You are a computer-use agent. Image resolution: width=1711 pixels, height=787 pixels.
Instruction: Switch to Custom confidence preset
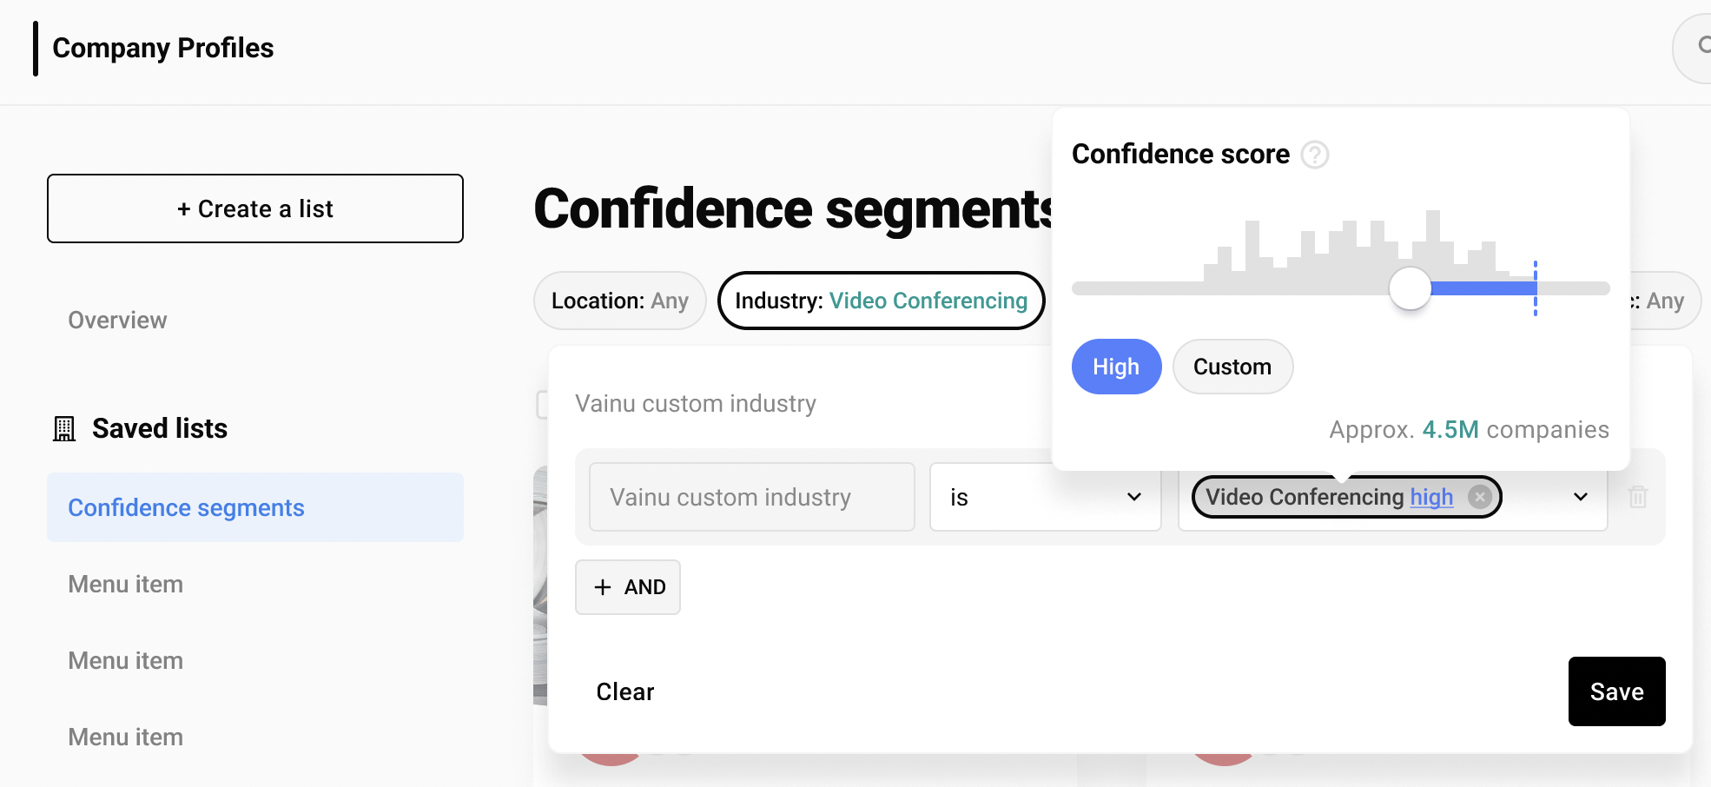[1232, 367]
